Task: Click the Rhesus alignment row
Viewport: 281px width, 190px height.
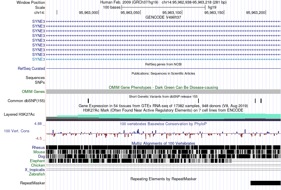Action: (163, 147)
